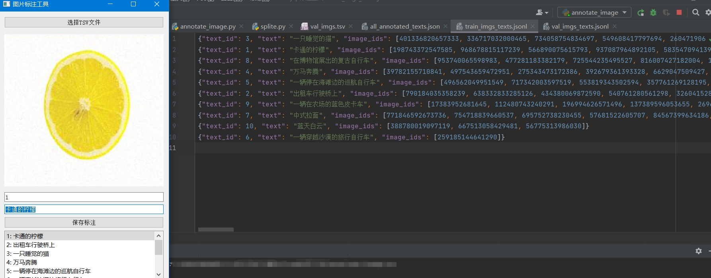
Task: Open the Code With Me user icon
Action: click(541, 13)
